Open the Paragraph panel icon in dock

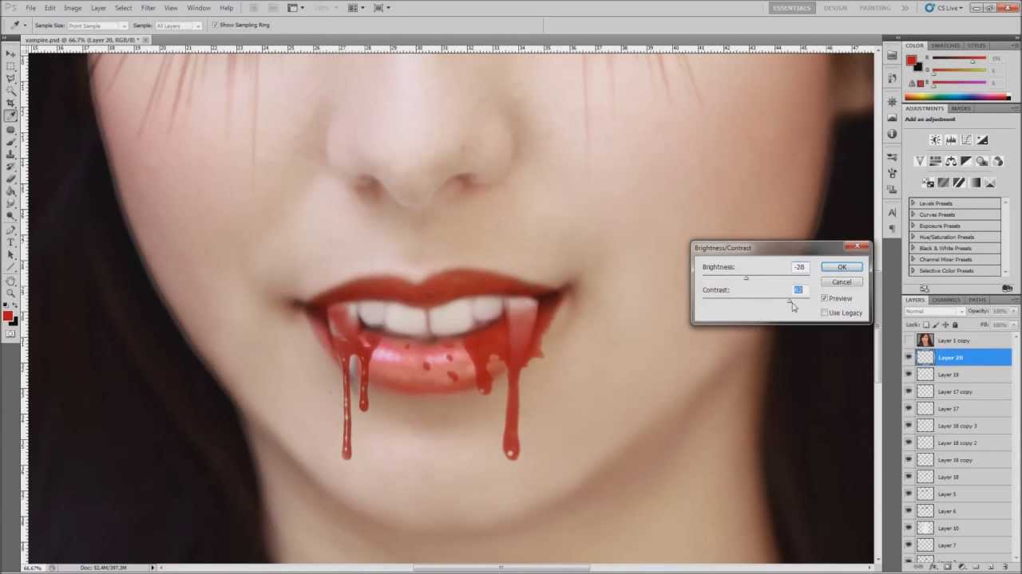(x=892, y=228)
